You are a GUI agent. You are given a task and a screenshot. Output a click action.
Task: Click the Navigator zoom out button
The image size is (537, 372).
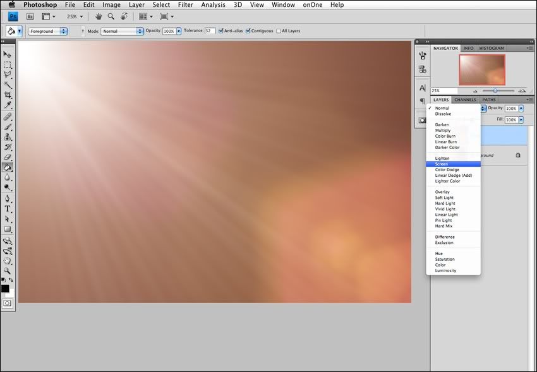point(475,91)
